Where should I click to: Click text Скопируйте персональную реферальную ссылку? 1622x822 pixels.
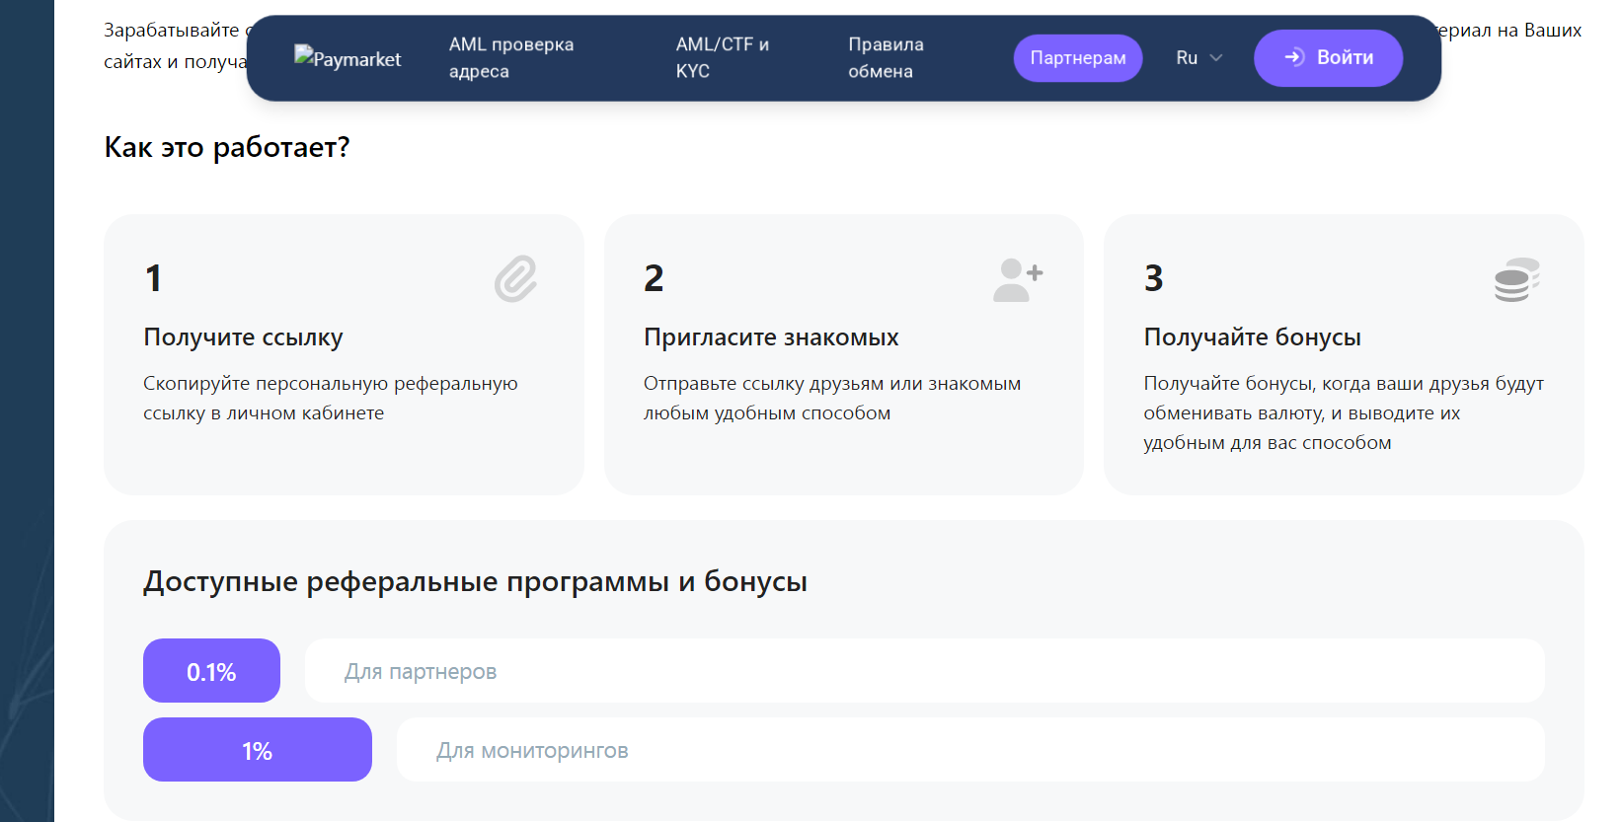[331, 398]
